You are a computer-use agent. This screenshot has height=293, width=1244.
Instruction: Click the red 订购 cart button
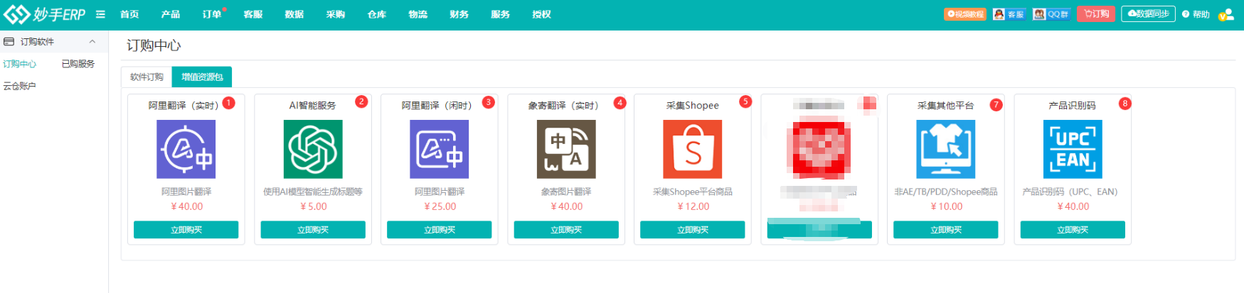[1096, 14]
